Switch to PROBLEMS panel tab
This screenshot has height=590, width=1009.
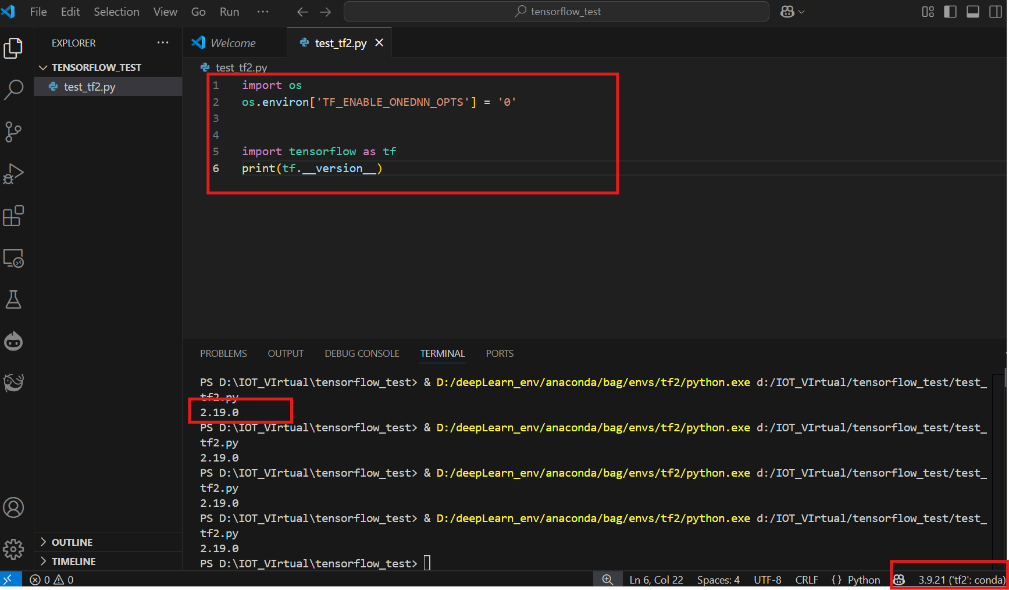click(223, 353)
